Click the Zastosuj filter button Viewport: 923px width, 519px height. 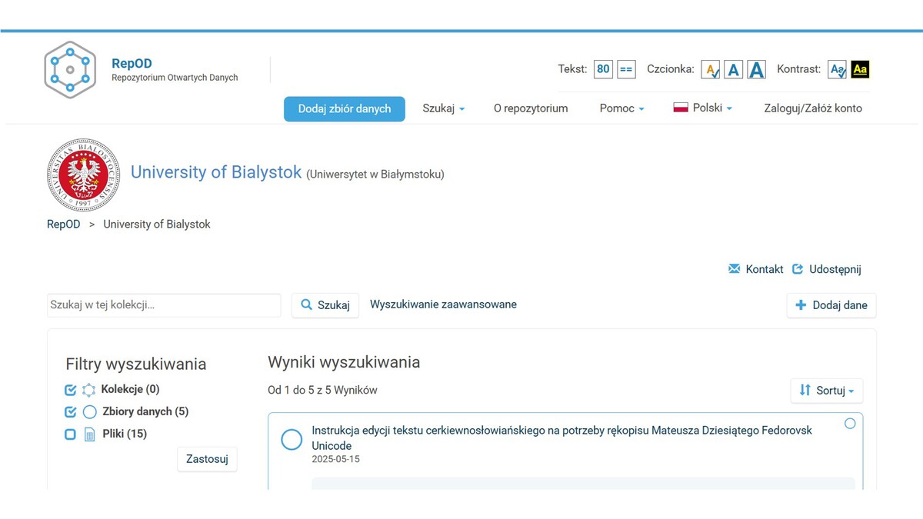[x=207, y=459]
